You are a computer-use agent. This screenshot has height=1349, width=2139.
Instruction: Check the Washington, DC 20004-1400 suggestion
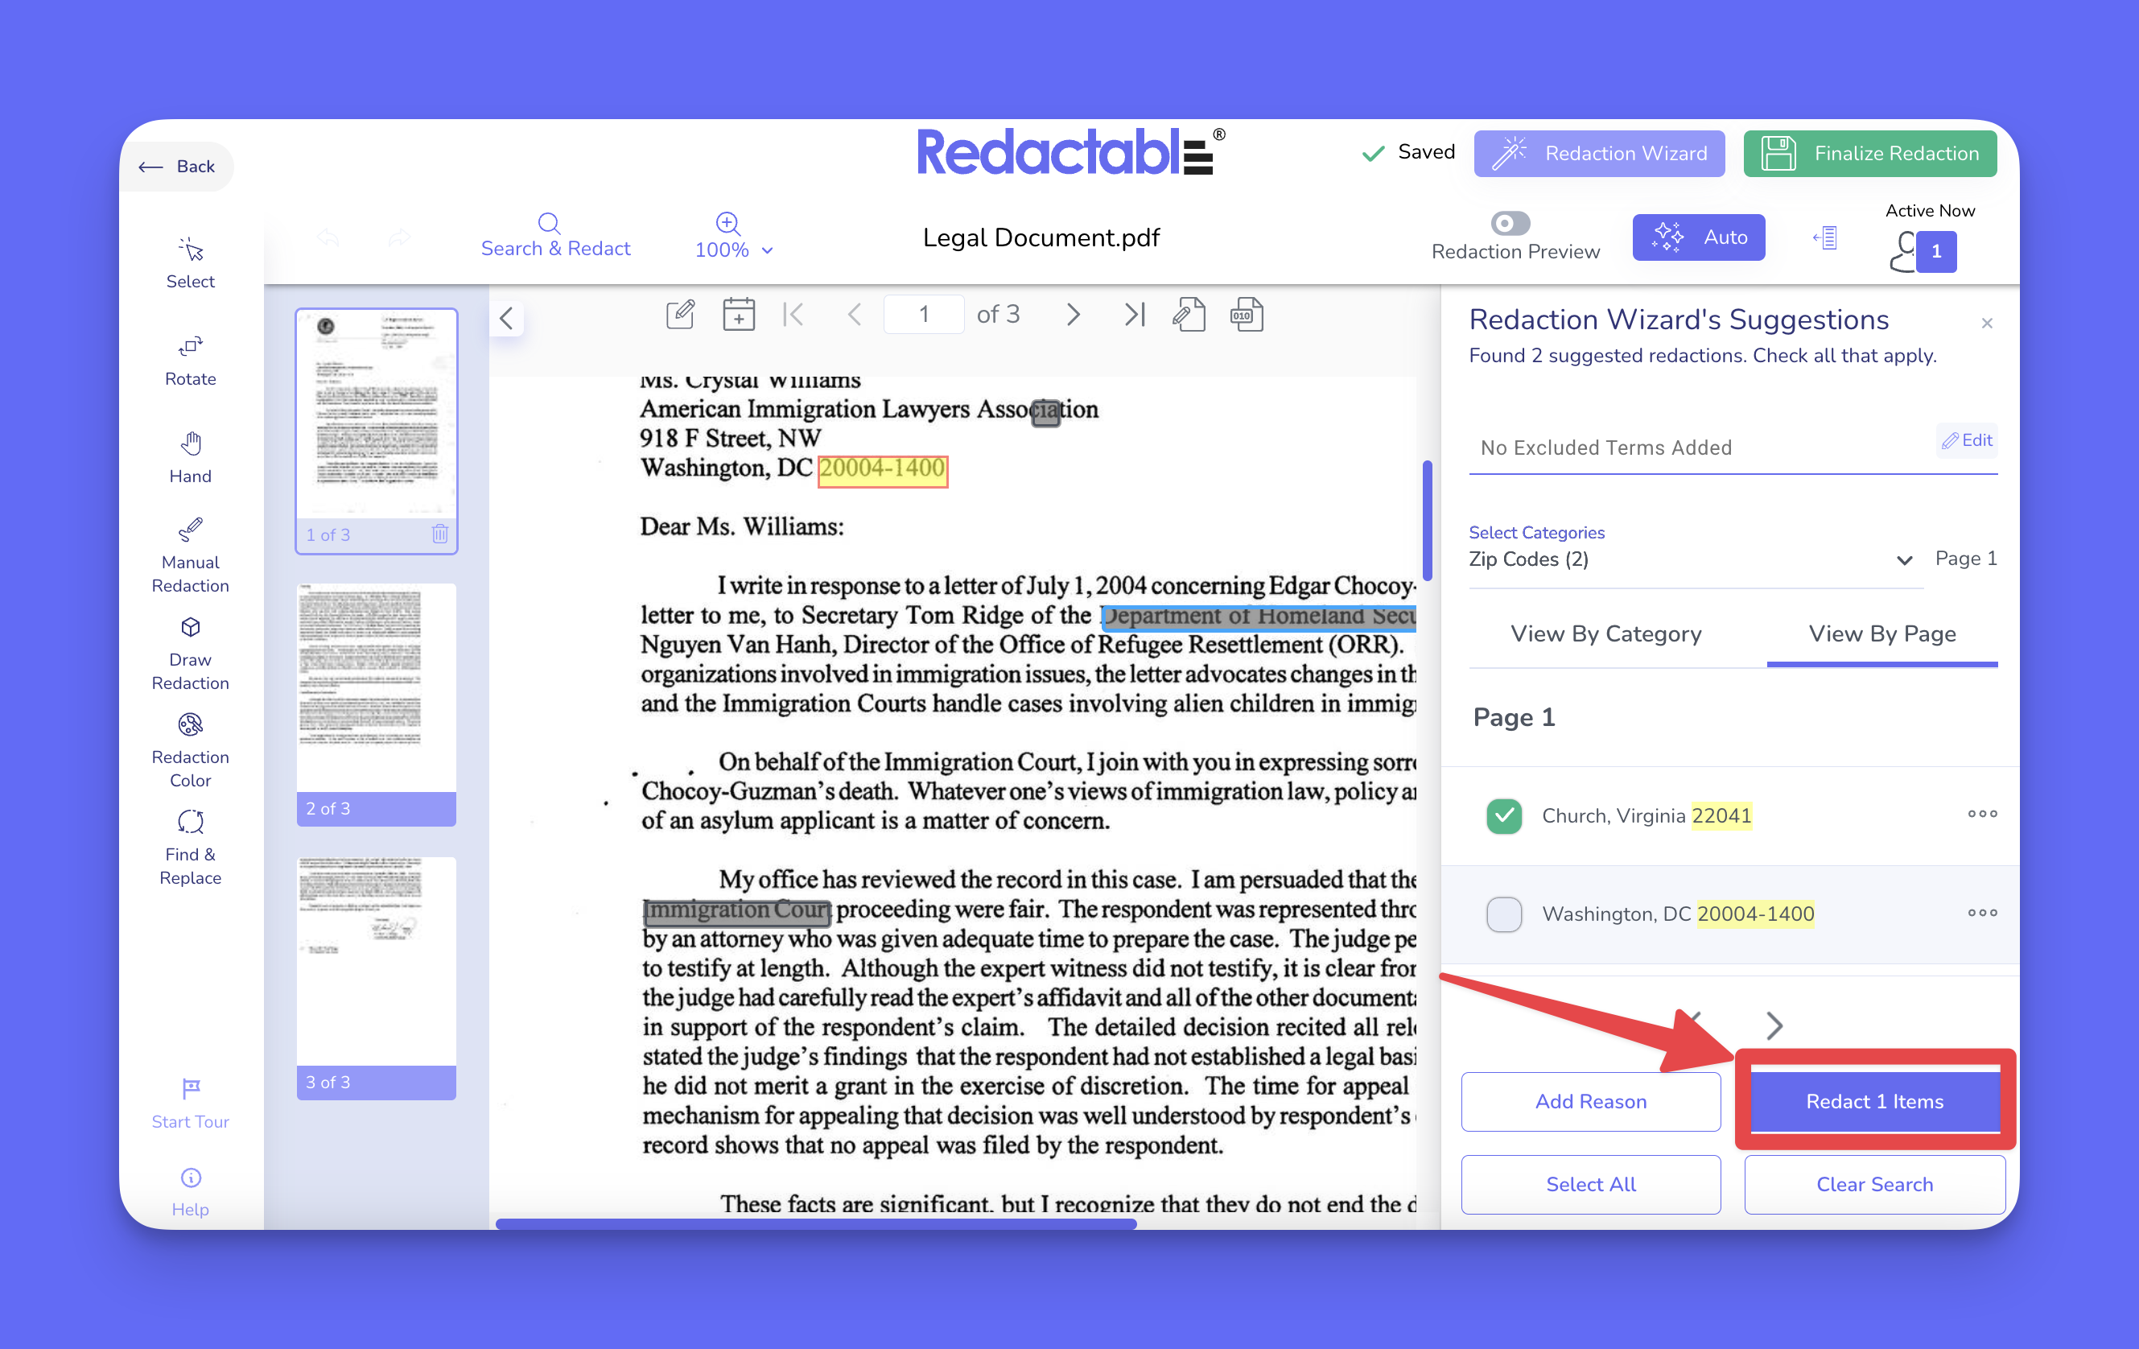[x=1503, y=914]
